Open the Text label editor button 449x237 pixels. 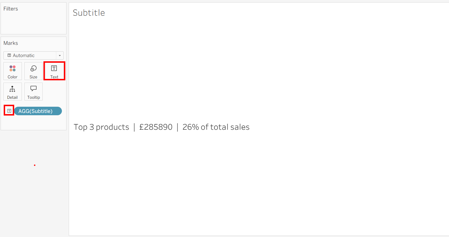pyautogui.click(x=54, y=71)
